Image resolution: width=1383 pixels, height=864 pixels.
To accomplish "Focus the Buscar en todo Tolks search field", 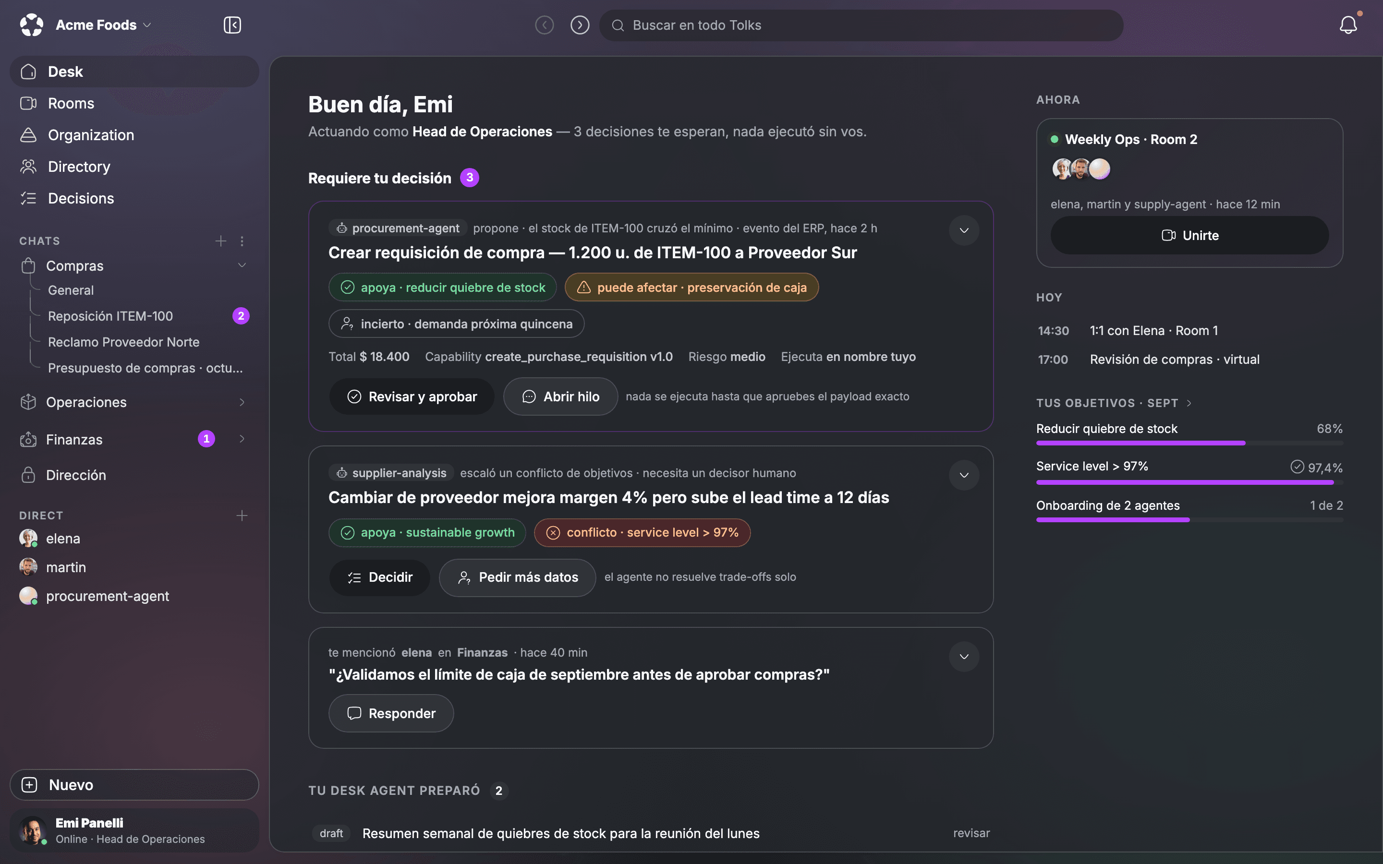I will [861, 25].
